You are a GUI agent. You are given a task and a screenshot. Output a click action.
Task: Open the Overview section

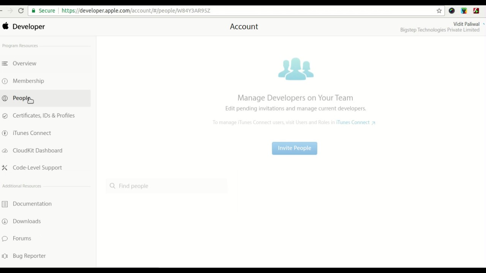coord(24,63)
